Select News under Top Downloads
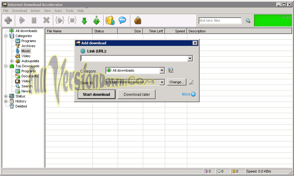The height and width of the screenshot is (176, 294). click(x=26, y=91)
